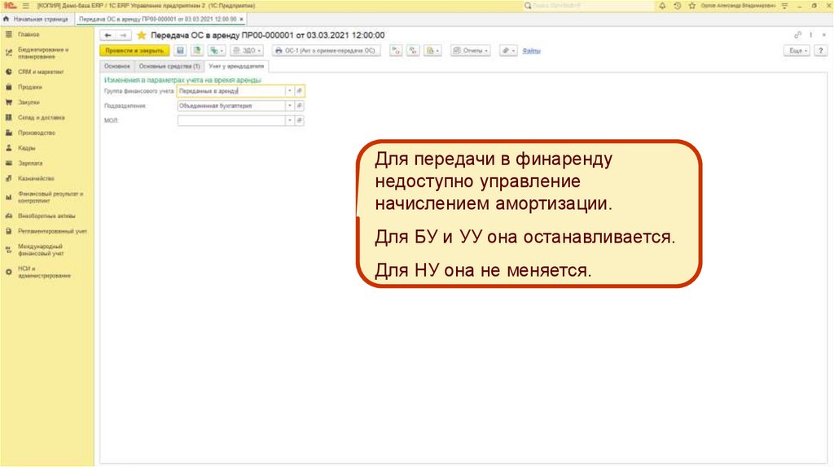
Task: Open the form help question mark
Action: pos(819,50)
